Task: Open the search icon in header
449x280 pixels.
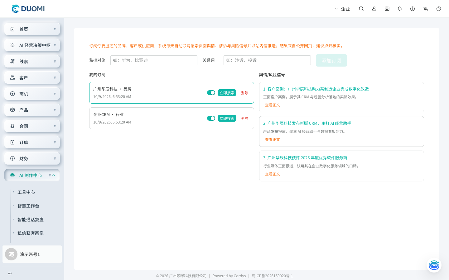Action: (x=361, y=9)
